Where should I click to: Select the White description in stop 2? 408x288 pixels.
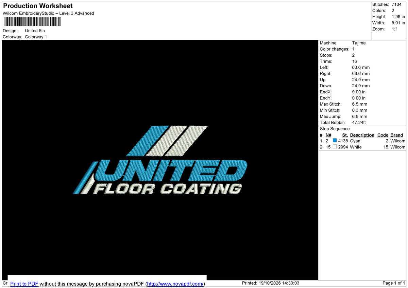click(356, 147)
